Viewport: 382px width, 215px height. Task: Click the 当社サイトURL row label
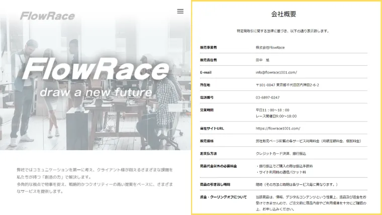(212, 129)
